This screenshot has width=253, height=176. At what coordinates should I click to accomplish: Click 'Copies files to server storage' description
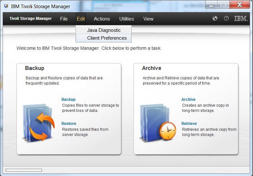[90, 108]
